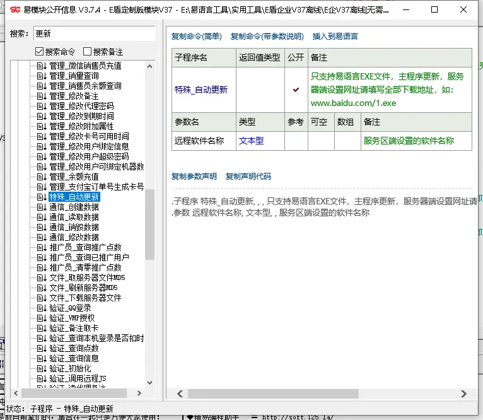
Task: Select 管理_支付宝订单号生成卡号 in tree
Action: tap(96, 187)
